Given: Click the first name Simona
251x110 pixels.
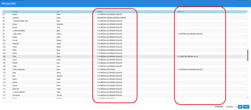Looking at the screenshot, I should [59, 76].
